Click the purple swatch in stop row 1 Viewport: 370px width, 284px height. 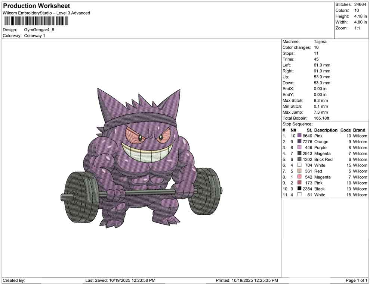[x=299, y=136]
